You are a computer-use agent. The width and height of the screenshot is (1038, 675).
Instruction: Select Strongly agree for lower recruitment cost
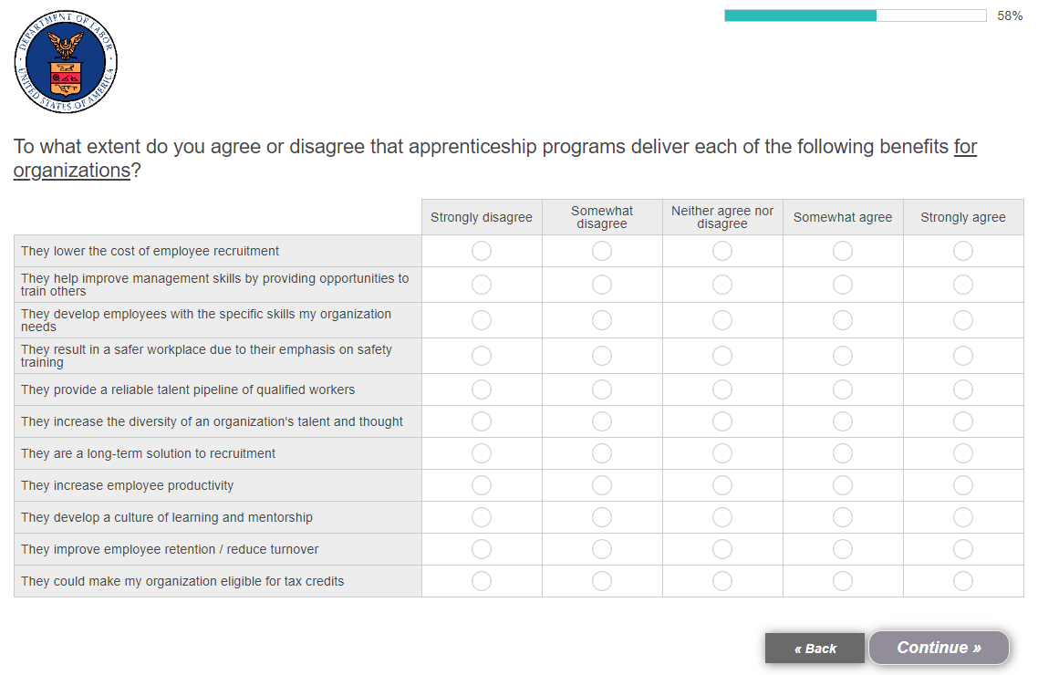962,251
